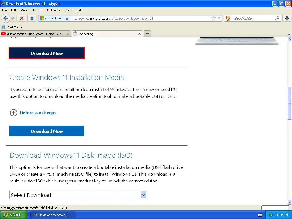292x219 pixels.
Task: Open the Tools menu
Action: [x=68, y=10]
